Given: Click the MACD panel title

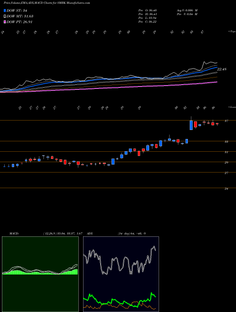Looking at the screenshot, I should [14, 234].
